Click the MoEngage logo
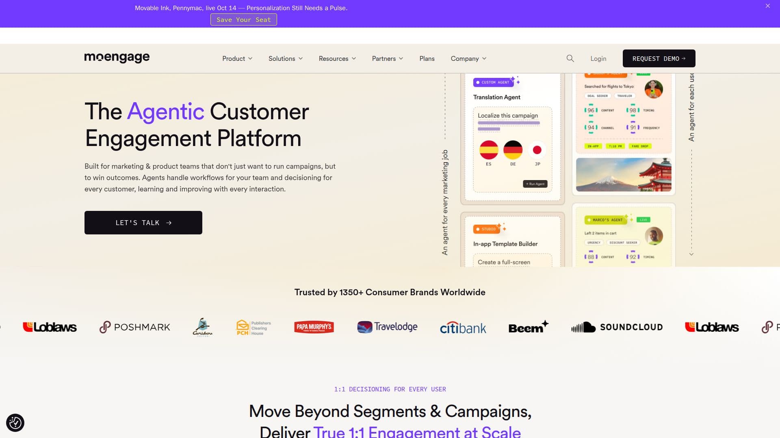The width and height of the screenshot is (780, 438). [117, 58]
